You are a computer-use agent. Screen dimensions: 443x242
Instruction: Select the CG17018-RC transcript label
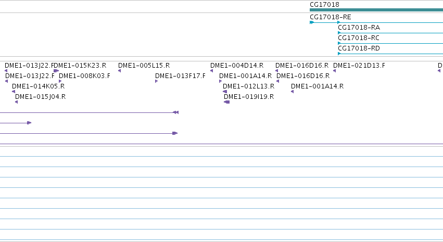(359, 38)
